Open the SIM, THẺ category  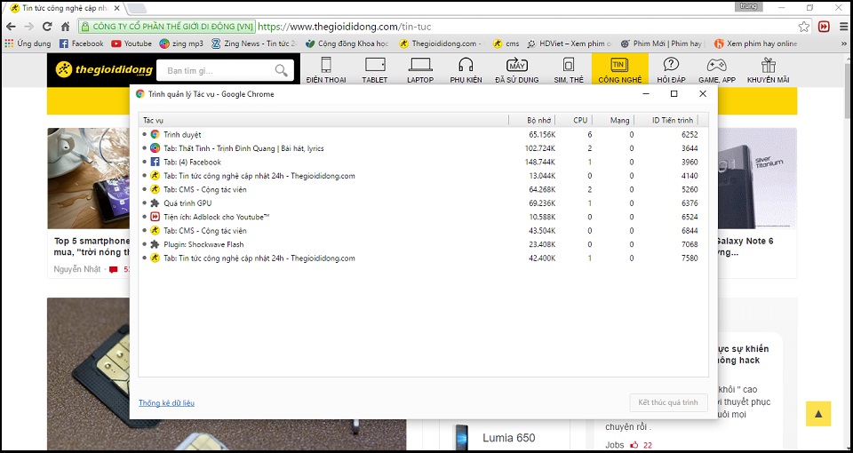pos(569,70)
